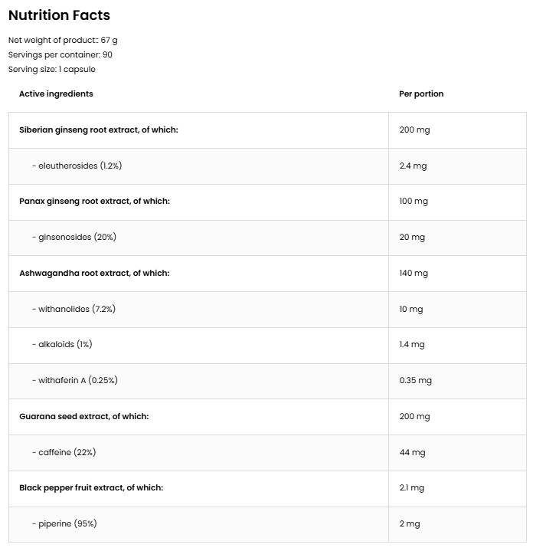Click the withaferin A (0.25%) entry

[x=74, y=380]
